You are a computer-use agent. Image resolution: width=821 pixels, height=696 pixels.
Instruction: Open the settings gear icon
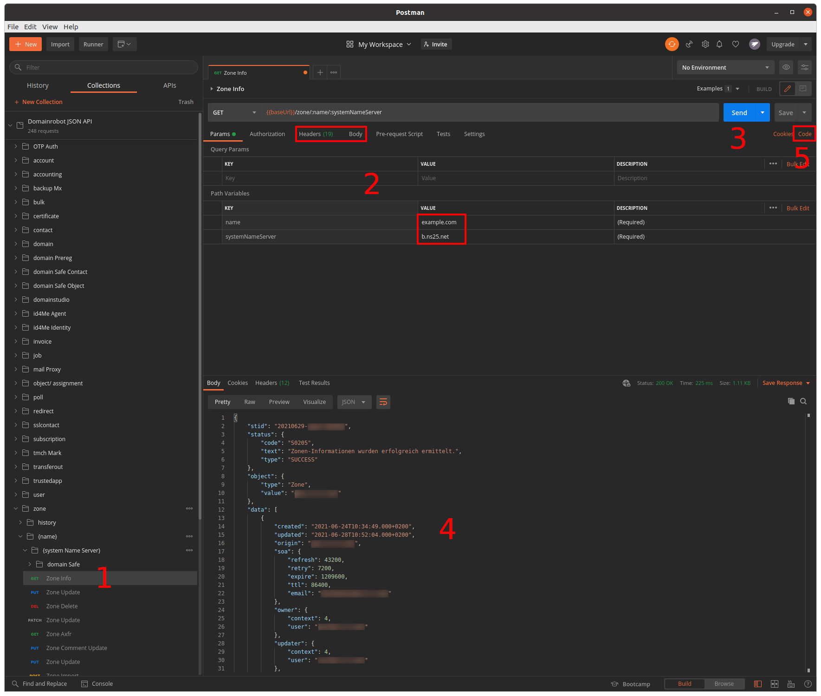coord(705,44)
